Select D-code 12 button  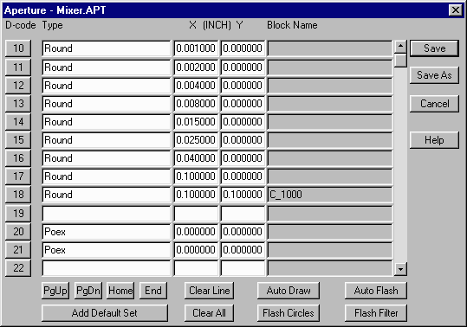click(x=18, y=86)
